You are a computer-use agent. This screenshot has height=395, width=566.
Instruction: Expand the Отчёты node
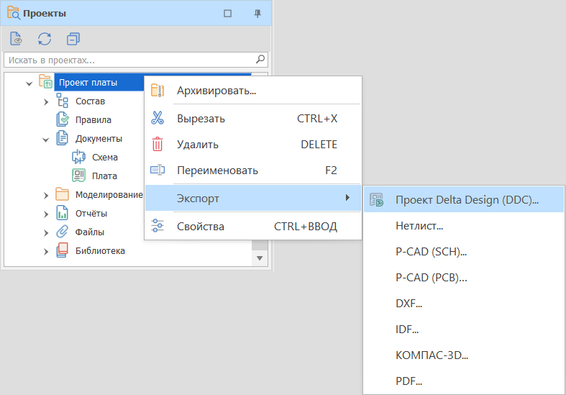click(46, 214)
